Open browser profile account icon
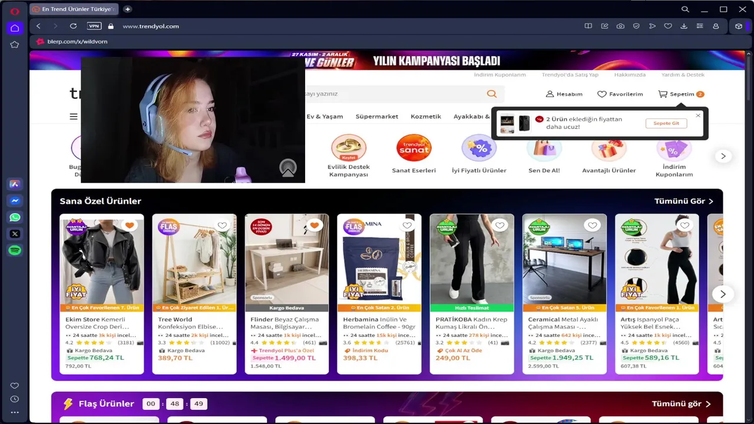 pos(716,26)
